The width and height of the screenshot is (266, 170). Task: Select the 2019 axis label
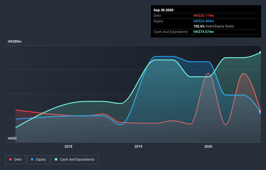138,146
